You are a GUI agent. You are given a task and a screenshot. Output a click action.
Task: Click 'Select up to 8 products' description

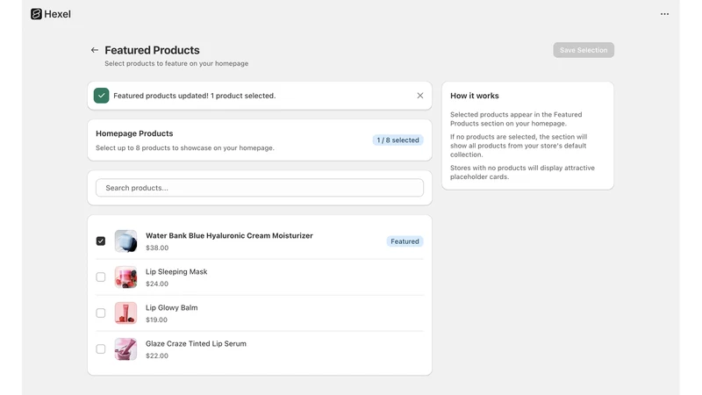(185, 147)
